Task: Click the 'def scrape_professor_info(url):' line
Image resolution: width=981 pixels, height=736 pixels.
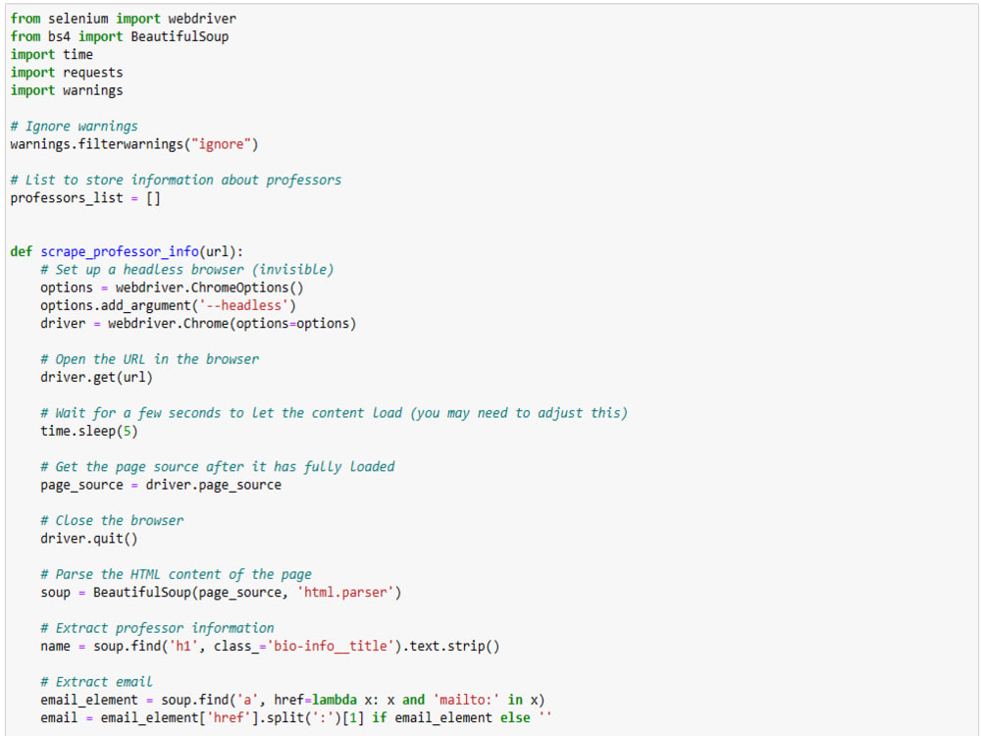Action: click(x=127, y=251)
